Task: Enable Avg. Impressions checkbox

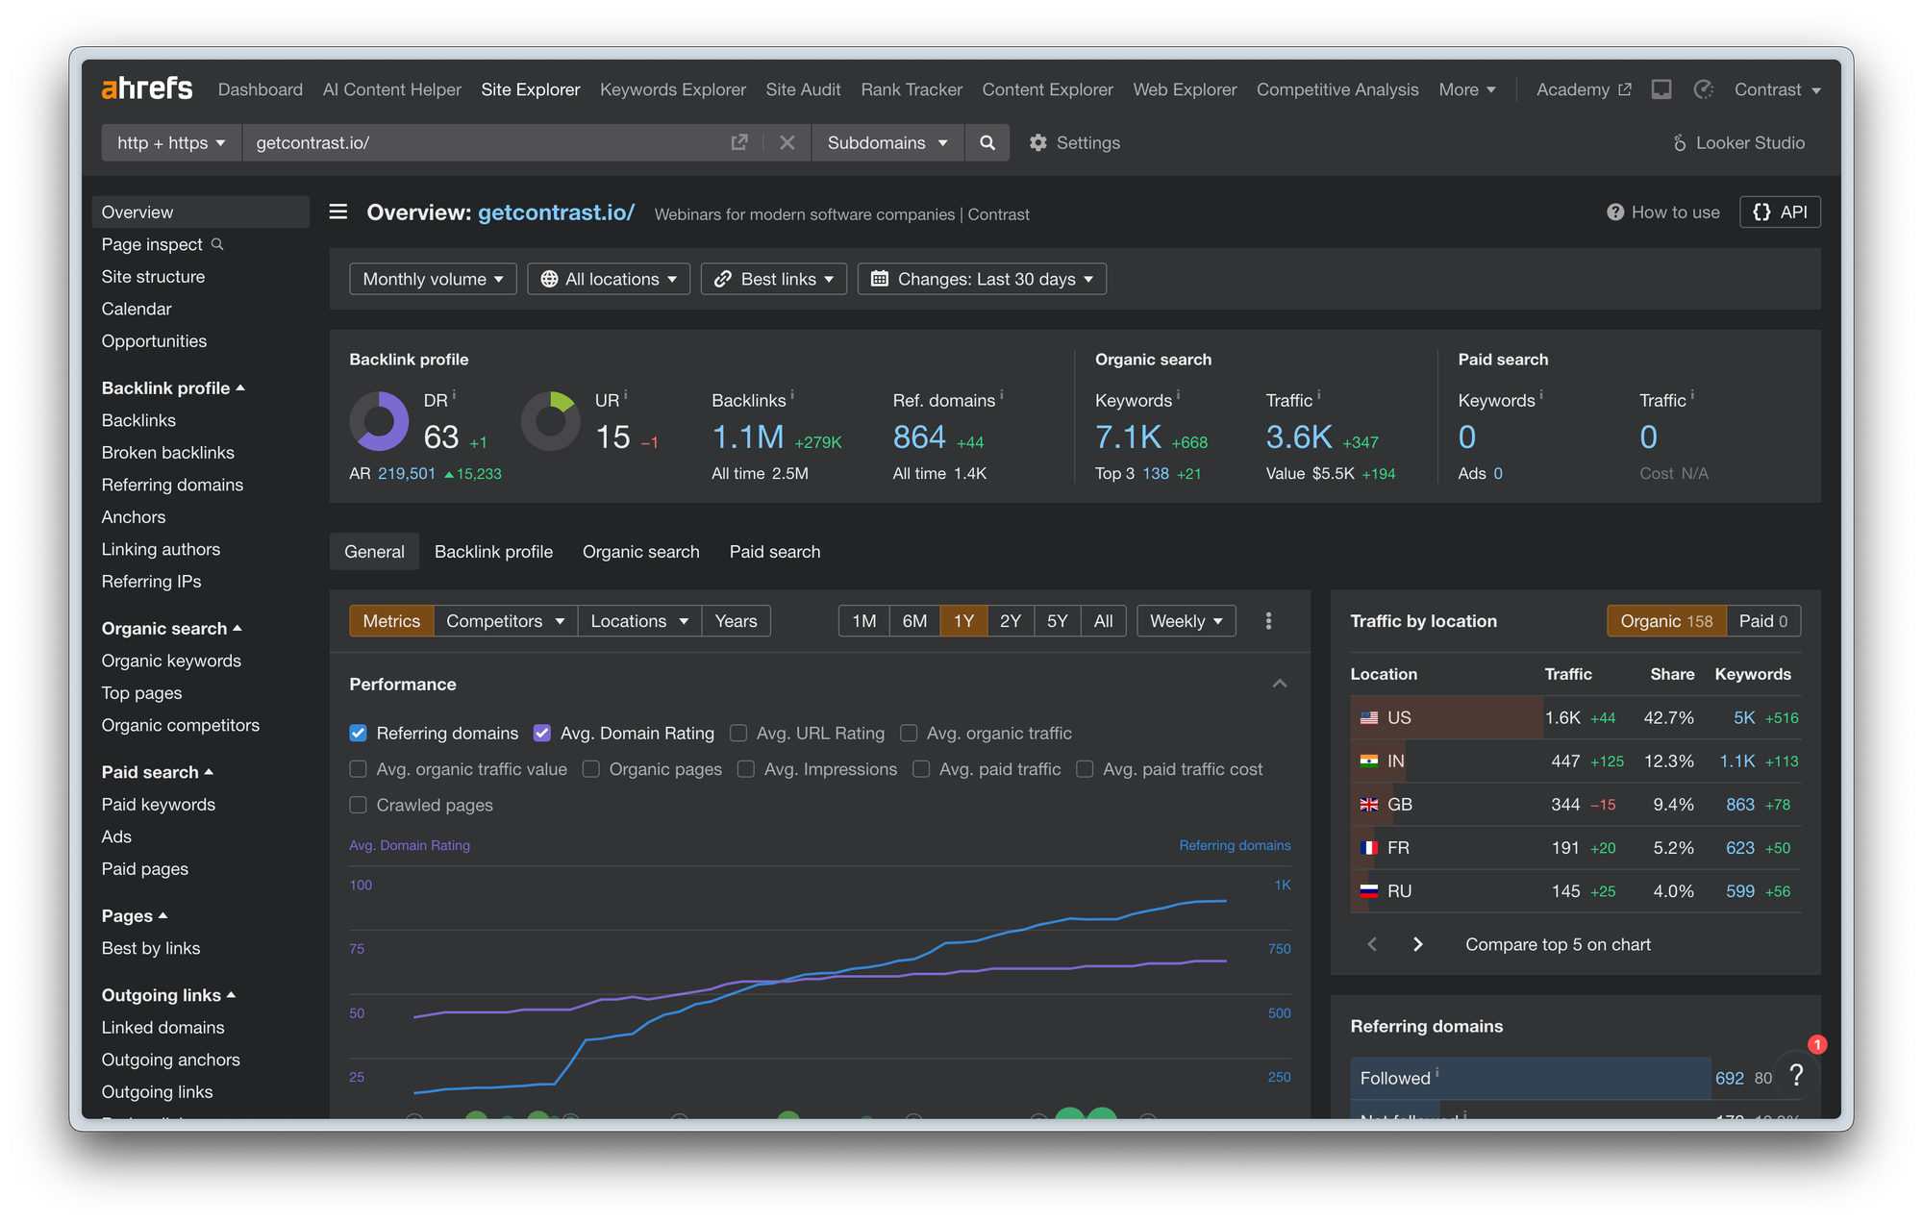Action: (746, 769)
